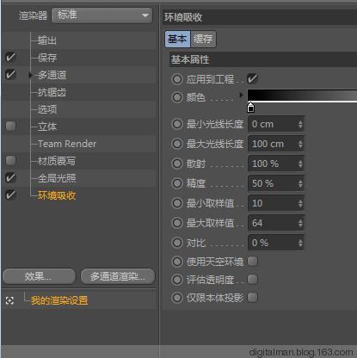Screen dimensions: 357x358
Task: Uncheck the 多通道 checkbox
Action: (10, 75)
